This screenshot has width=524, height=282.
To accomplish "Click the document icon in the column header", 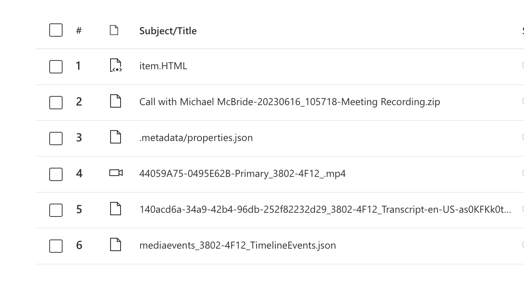I will click(x=114, y=30).
